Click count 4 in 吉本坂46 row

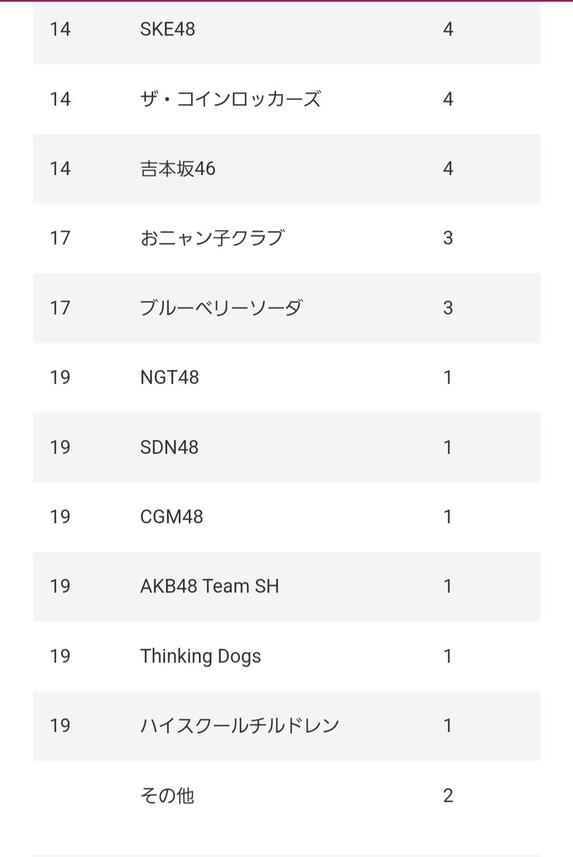pos(448,169)
